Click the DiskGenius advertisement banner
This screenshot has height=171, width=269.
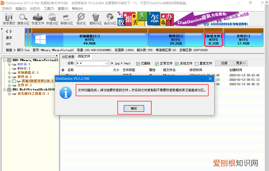183,19
